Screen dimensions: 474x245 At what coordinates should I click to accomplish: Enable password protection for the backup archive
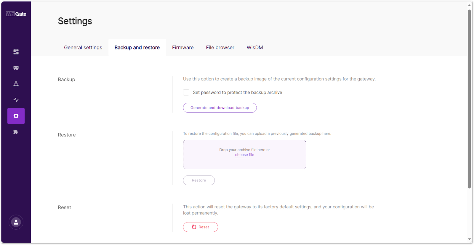[186, 92]
